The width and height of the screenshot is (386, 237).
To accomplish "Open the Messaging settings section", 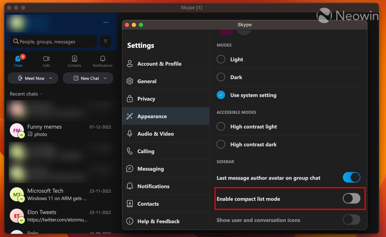I will pyautogui.click(x=150, y=169).
